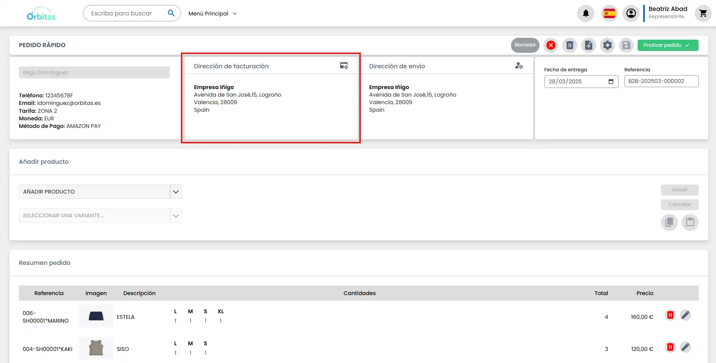716x363 pixels.
Task: Click the trash icon in order toolbar
Action: click(570, 45)
